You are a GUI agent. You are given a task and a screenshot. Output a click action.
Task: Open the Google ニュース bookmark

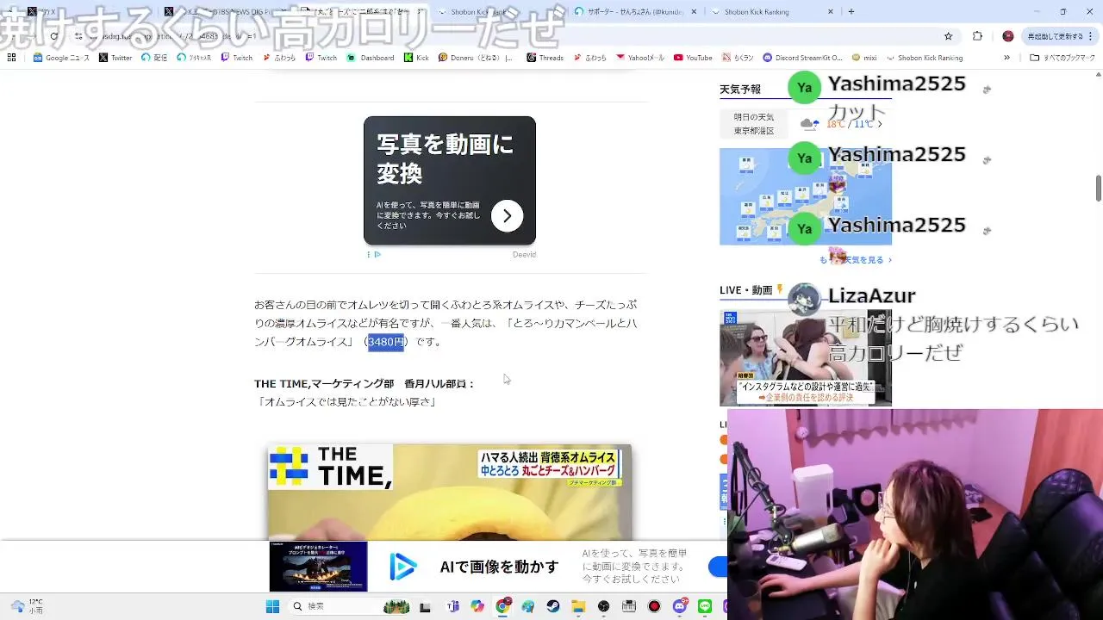pos(61,58)
